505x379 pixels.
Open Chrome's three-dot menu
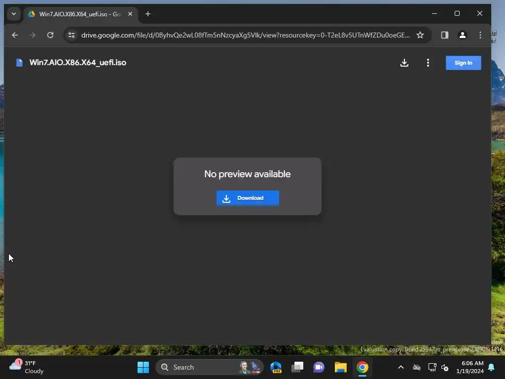[480, 35]
